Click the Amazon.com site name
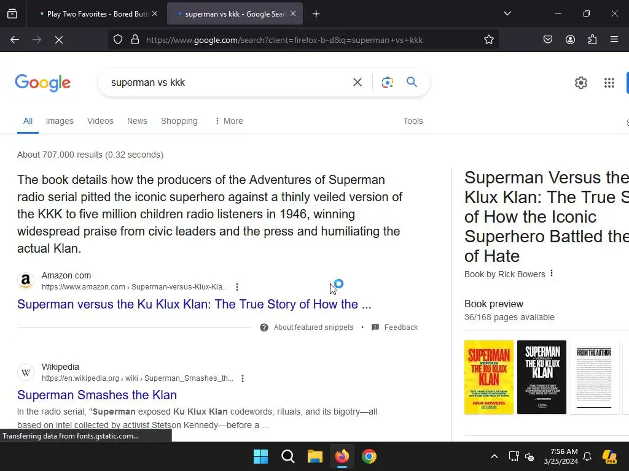 (66, 275)
